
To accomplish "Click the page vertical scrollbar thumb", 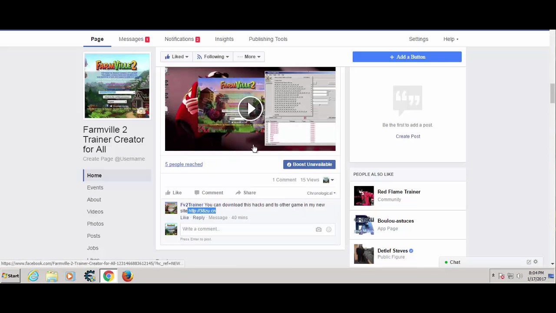I will 553,93.
